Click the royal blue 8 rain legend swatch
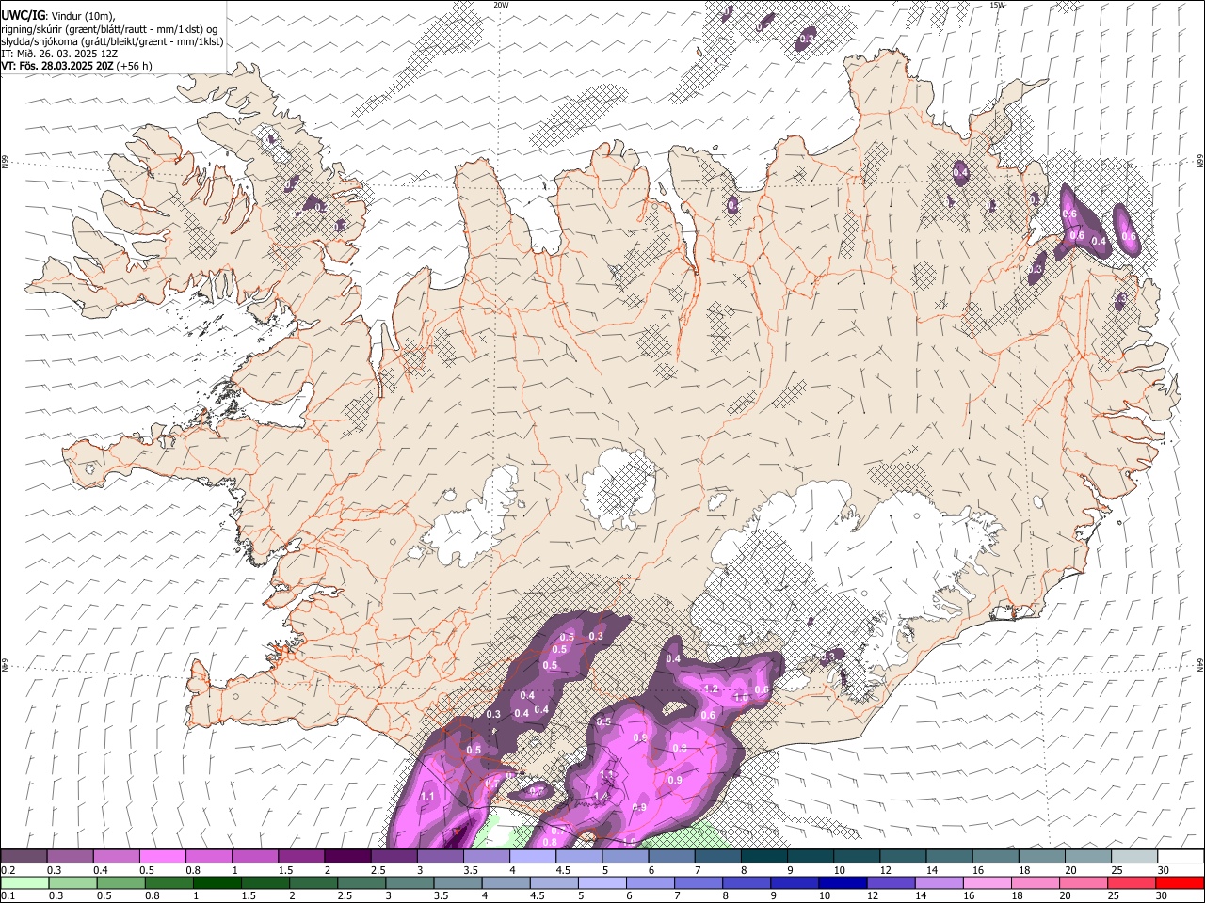Viewport: 1205px width, 903px height. (x=747, y=882)
